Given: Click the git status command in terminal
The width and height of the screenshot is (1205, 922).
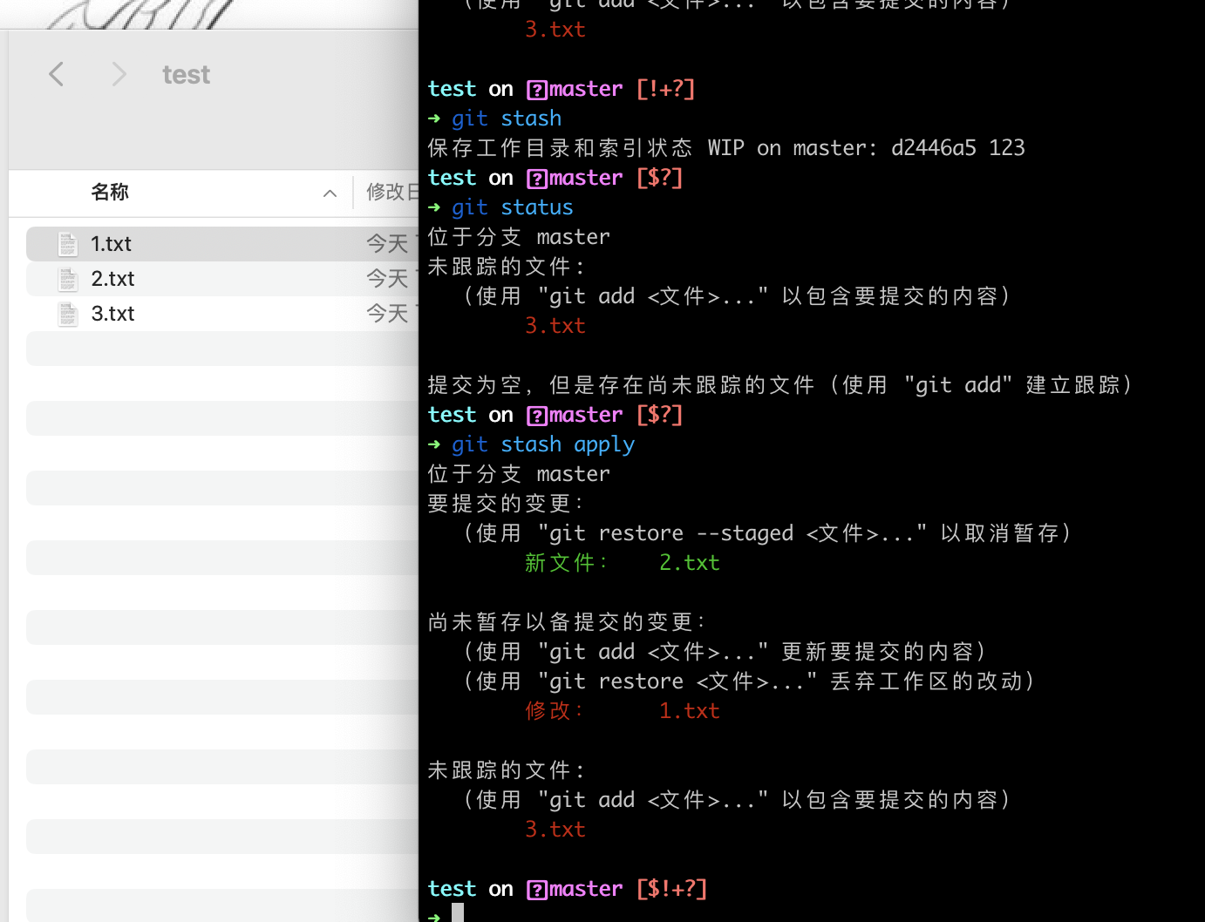Looking at the screenshot, I should (x=513, y=207).
